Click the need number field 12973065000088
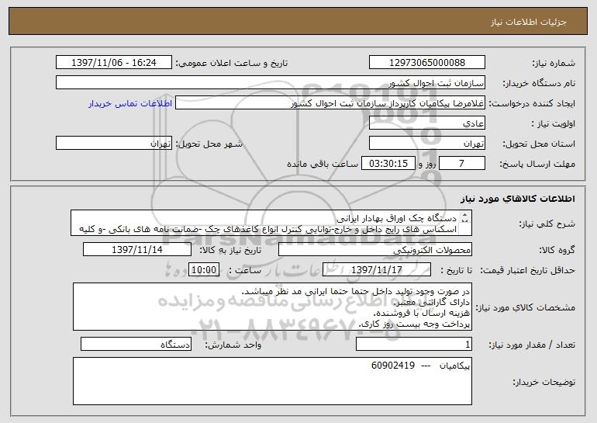 click(426, 63)
